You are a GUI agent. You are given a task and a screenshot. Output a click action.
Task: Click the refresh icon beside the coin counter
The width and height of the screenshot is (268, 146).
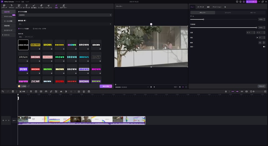28,86
